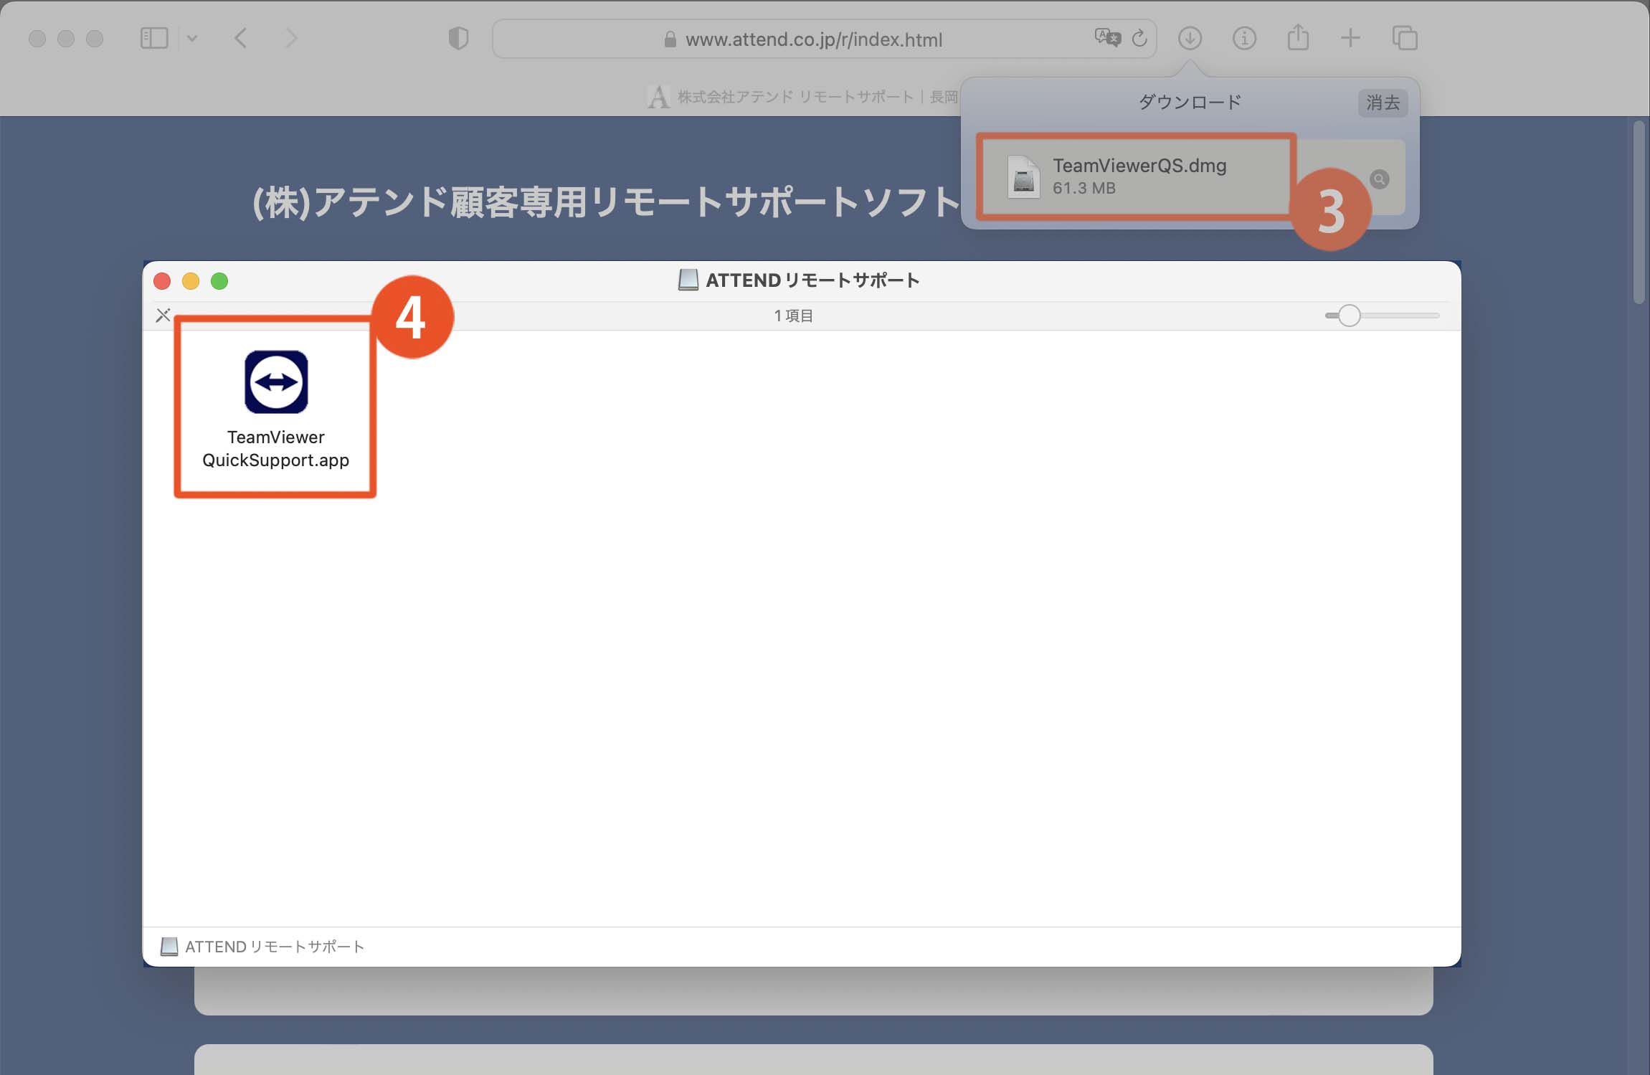Click the site info circle icon

click(1243, 38)
